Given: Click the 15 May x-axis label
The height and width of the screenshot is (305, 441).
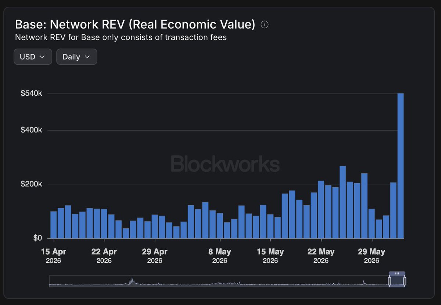Looking at the screenshot, I should pos(270,255).
